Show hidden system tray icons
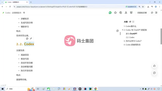This screenshot has height=91, width=162. coord(140,89)
